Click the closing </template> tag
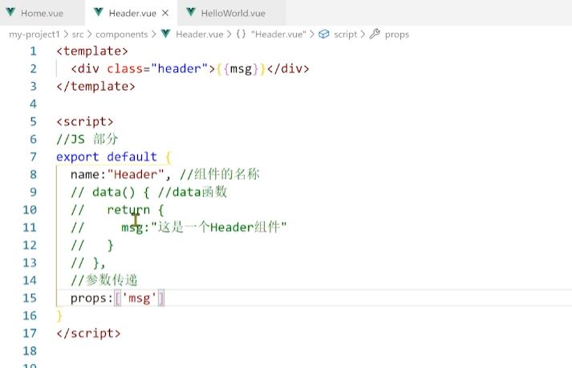 pyautogui.click(x=95, y=87)
